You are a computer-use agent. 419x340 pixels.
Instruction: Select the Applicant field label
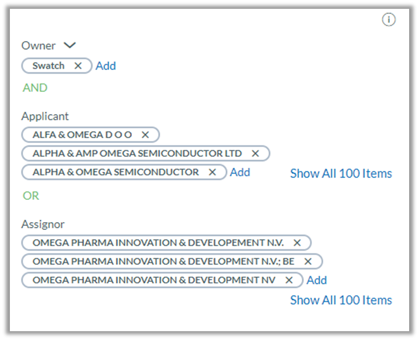45,116
